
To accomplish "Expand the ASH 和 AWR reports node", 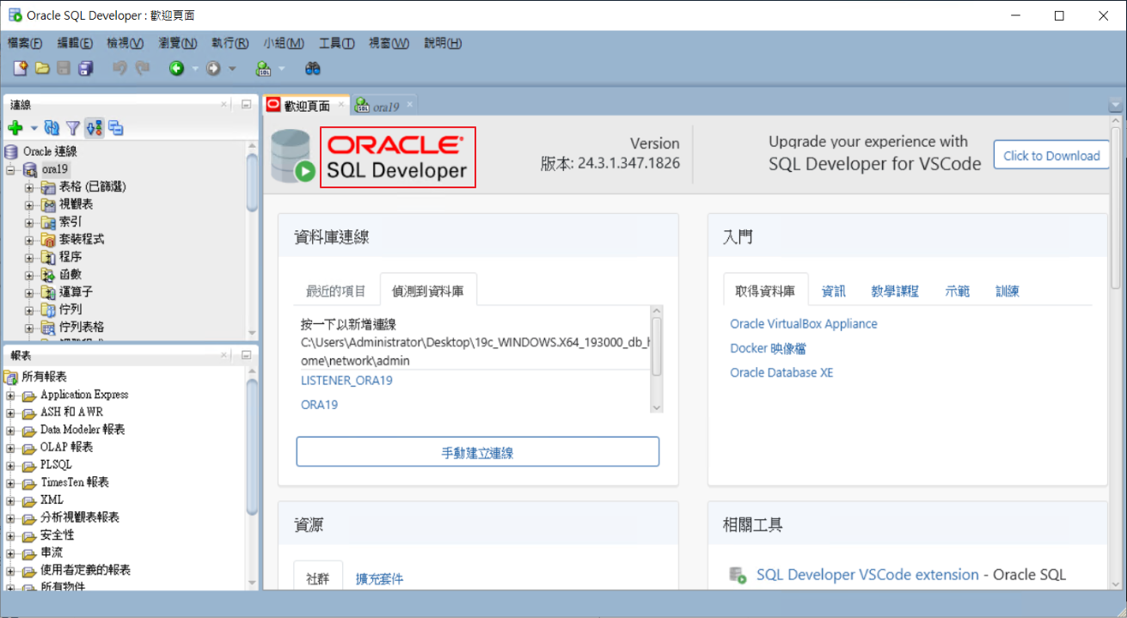I will click(11, 413).
